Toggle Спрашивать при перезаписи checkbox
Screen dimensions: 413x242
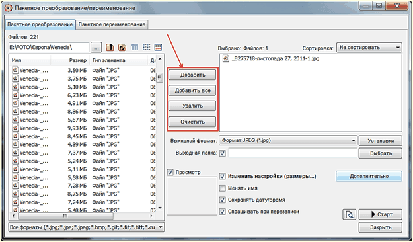coord(223,212)
